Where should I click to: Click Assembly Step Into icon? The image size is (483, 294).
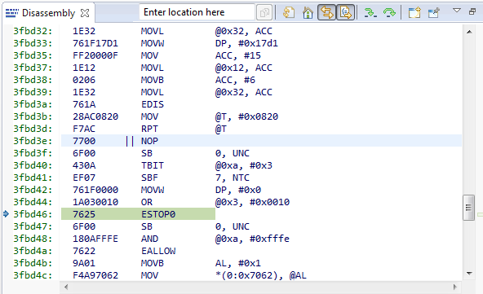(x=370, y=12)
